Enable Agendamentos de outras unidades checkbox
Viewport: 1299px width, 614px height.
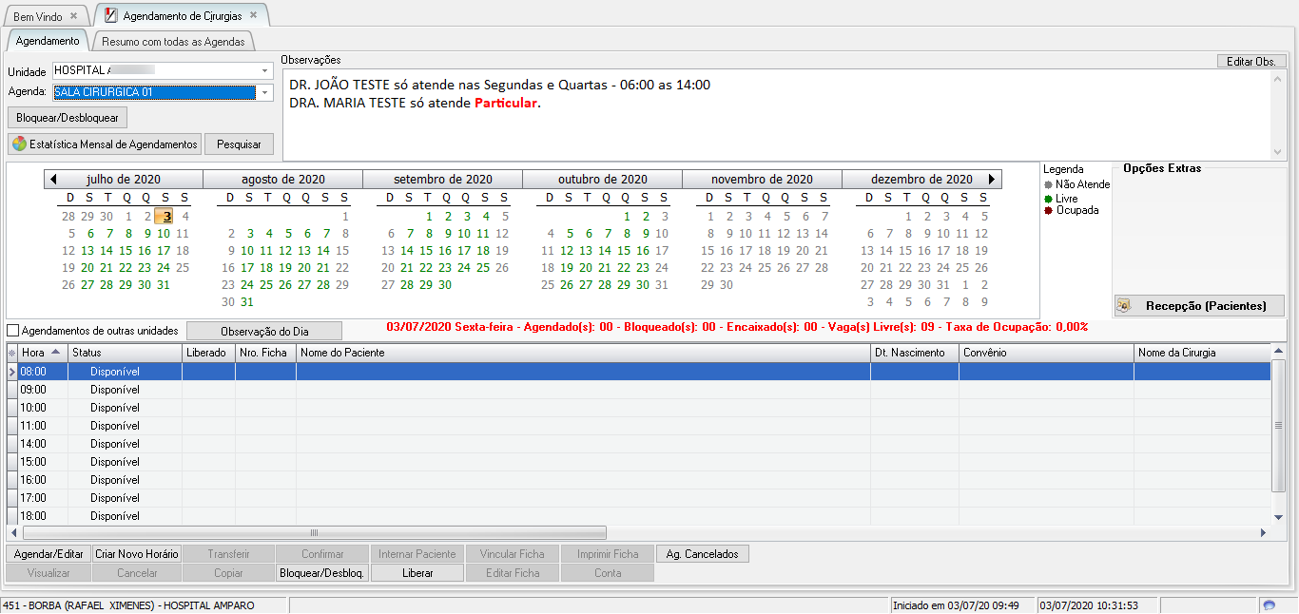pyautogui.click(x=13, y=331)
